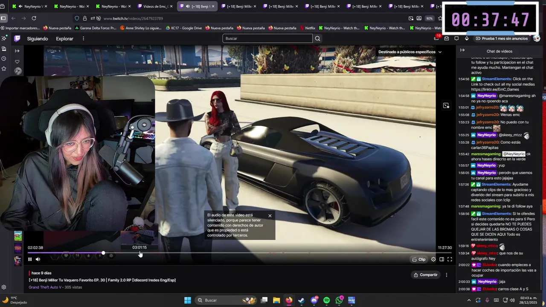Switch to 'Videos de Emc_G' tab

click(x=155, y=6)
